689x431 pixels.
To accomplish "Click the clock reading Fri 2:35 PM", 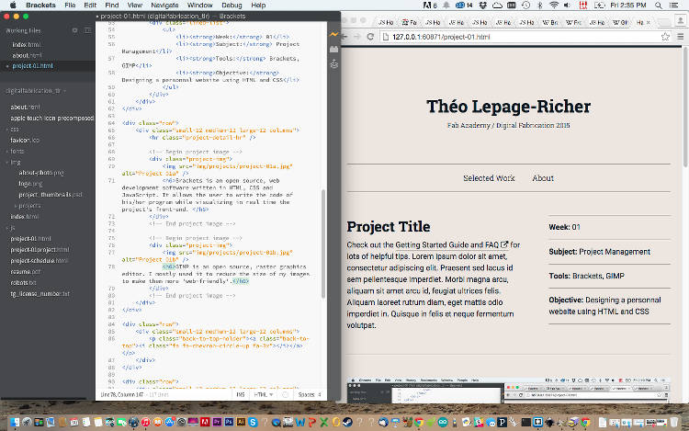I will (x=627, y=6).
